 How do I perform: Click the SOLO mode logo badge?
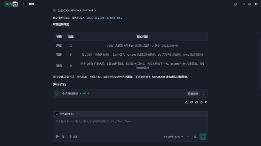[x=11, y=4]
